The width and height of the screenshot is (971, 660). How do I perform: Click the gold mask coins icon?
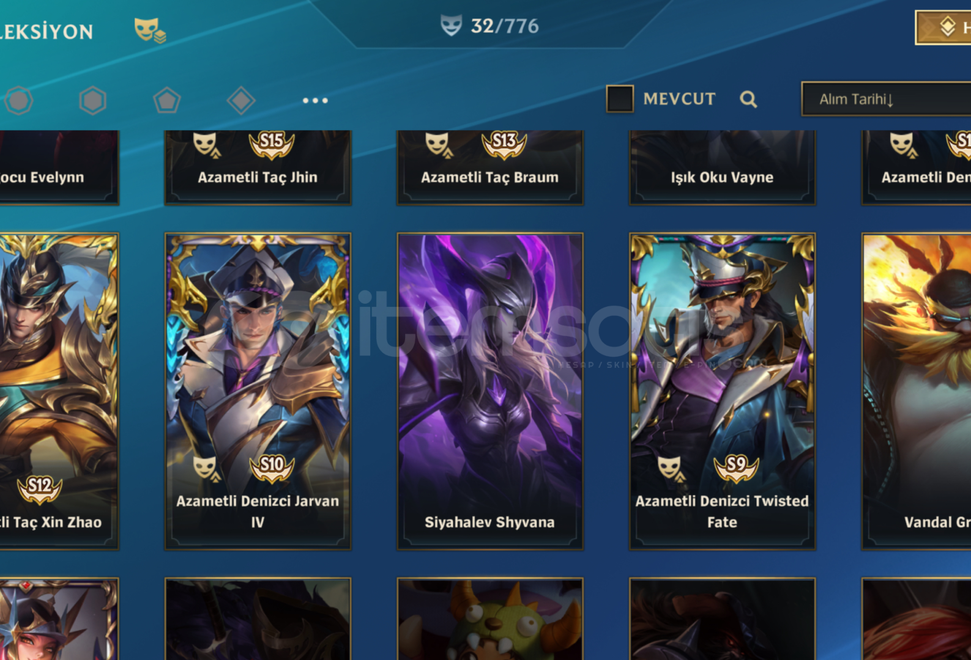(x=150, y=30)
